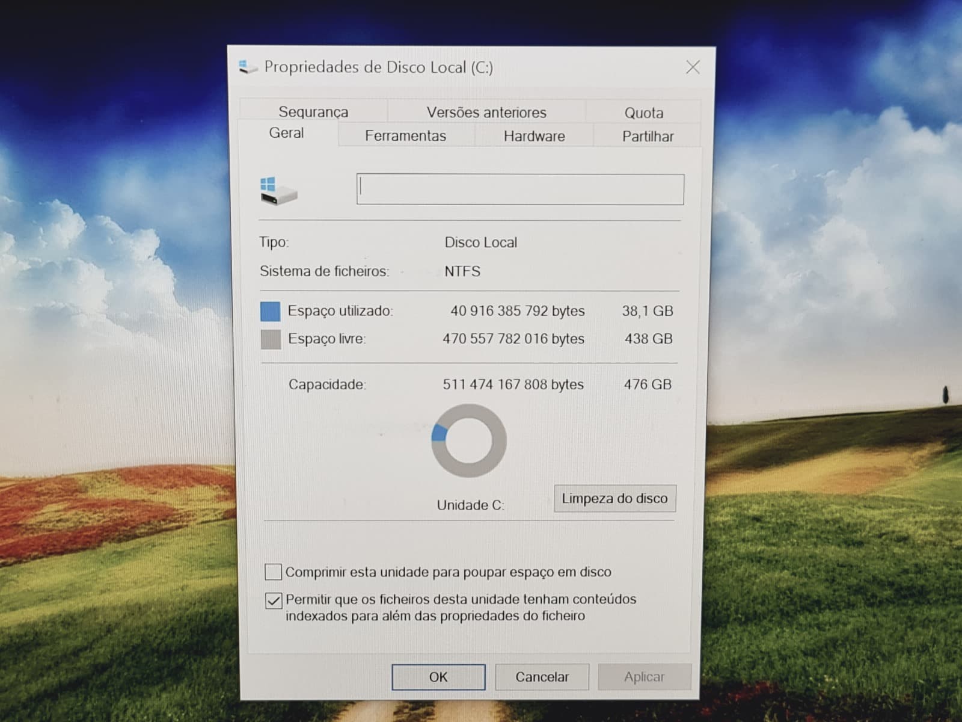Close the Propriedades de Disco Local dialog

pos(693,67)
